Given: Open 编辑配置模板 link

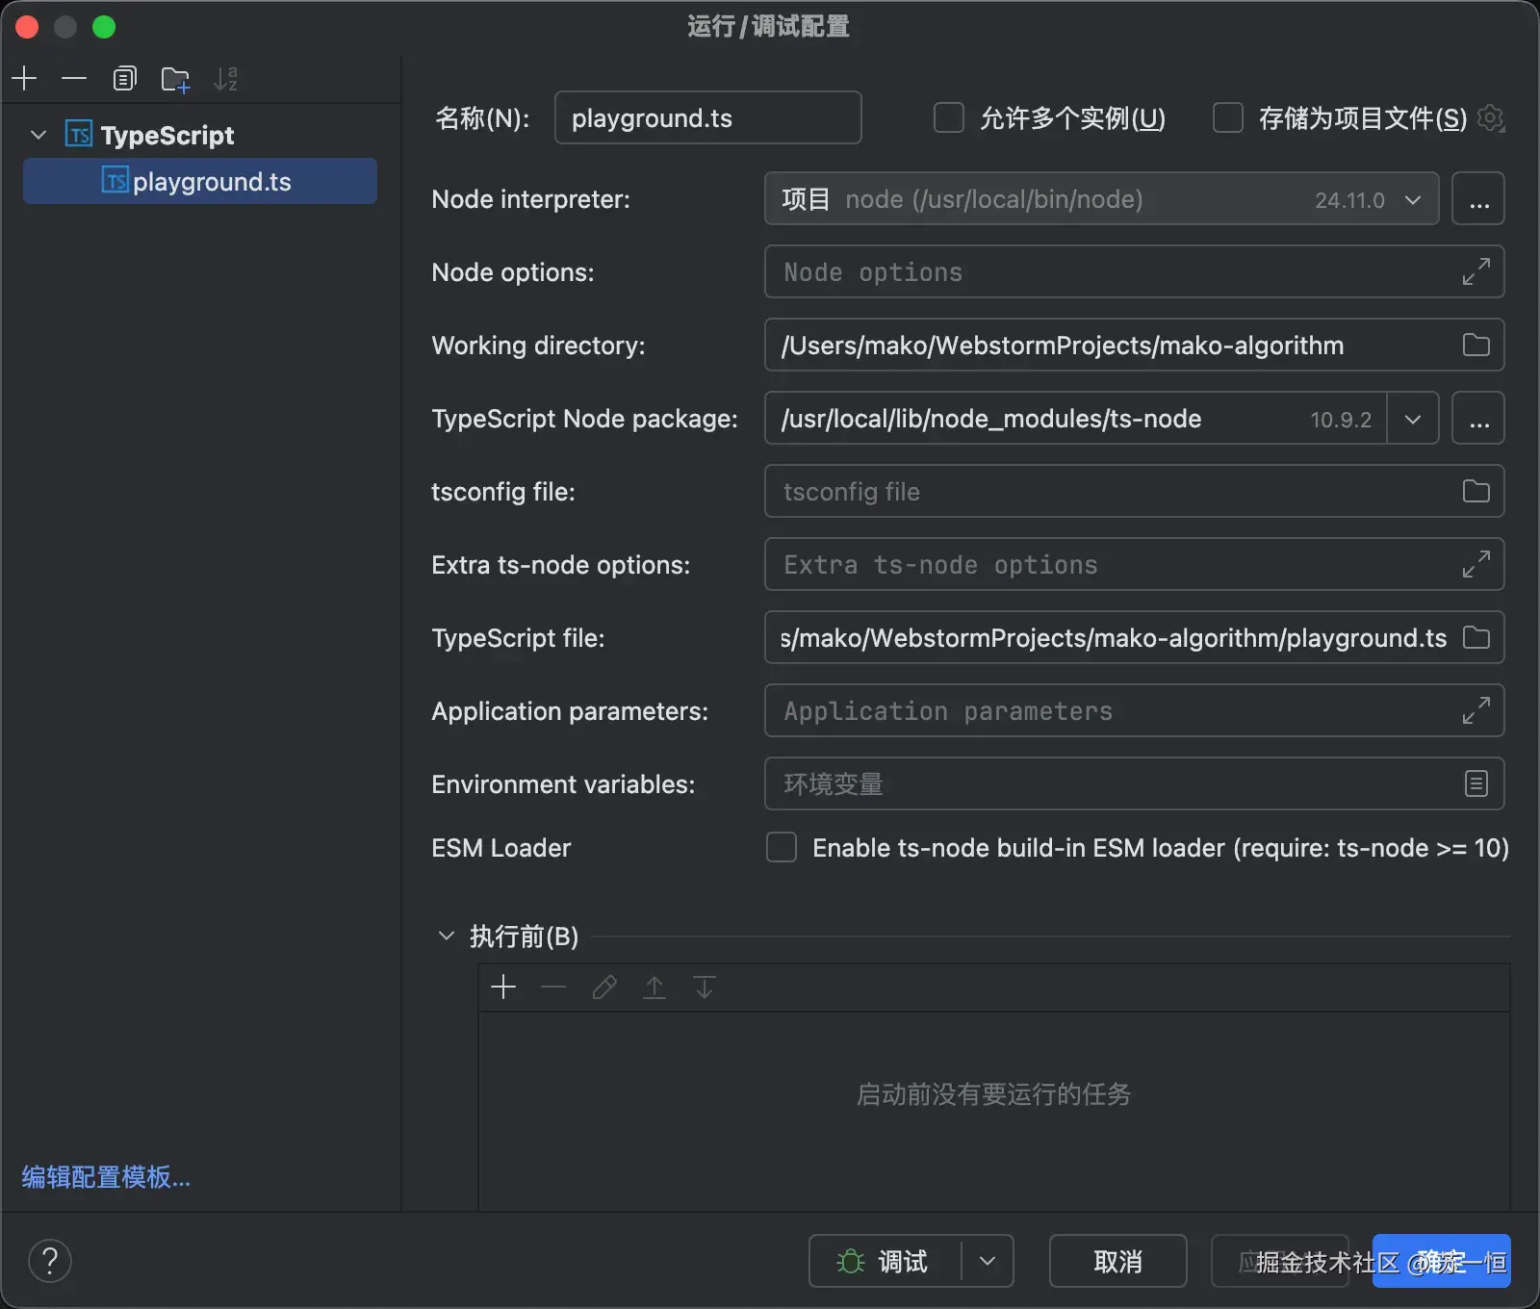Looking at the screenshot, I should click(106, 1177).
